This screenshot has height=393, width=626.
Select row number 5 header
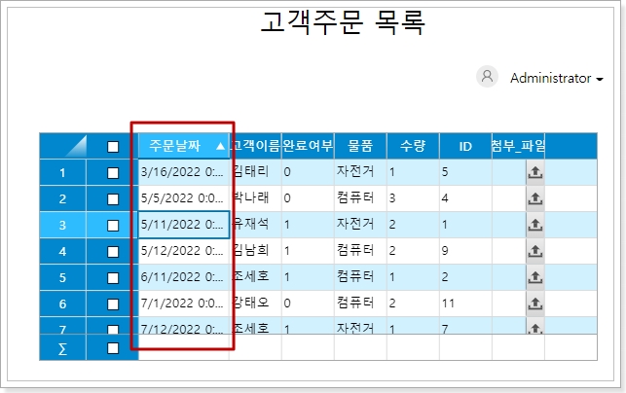(x=63, y=277)
